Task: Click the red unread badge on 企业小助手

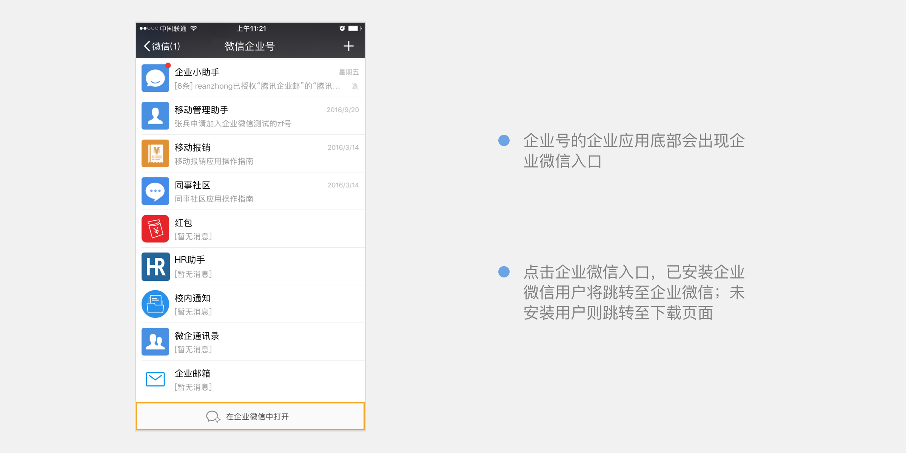Action: [x=168, y=65]
